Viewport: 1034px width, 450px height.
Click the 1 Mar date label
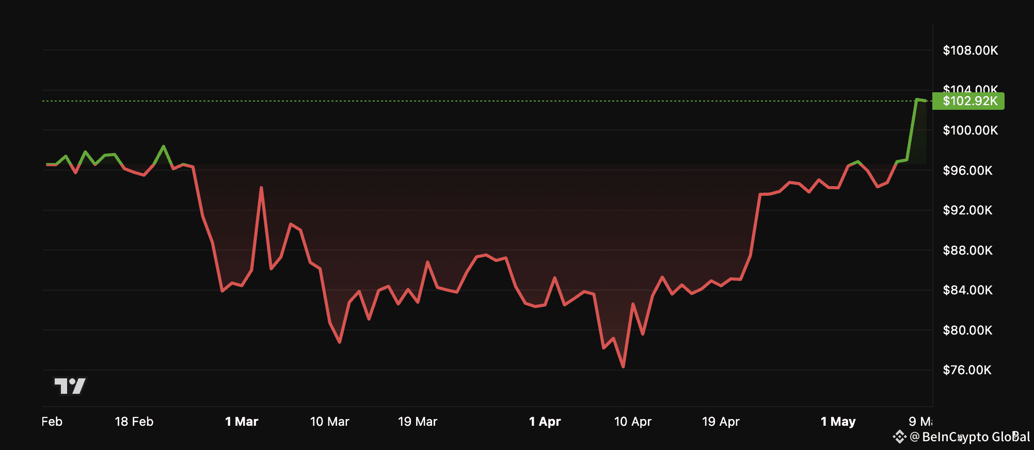242,422
